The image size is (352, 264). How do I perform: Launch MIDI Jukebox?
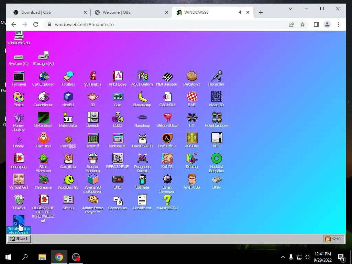167,79
